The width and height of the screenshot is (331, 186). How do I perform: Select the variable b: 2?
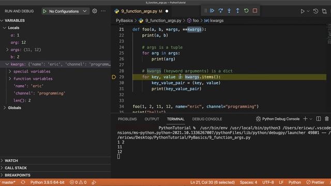pyautogui.click(x=15, y=57)
